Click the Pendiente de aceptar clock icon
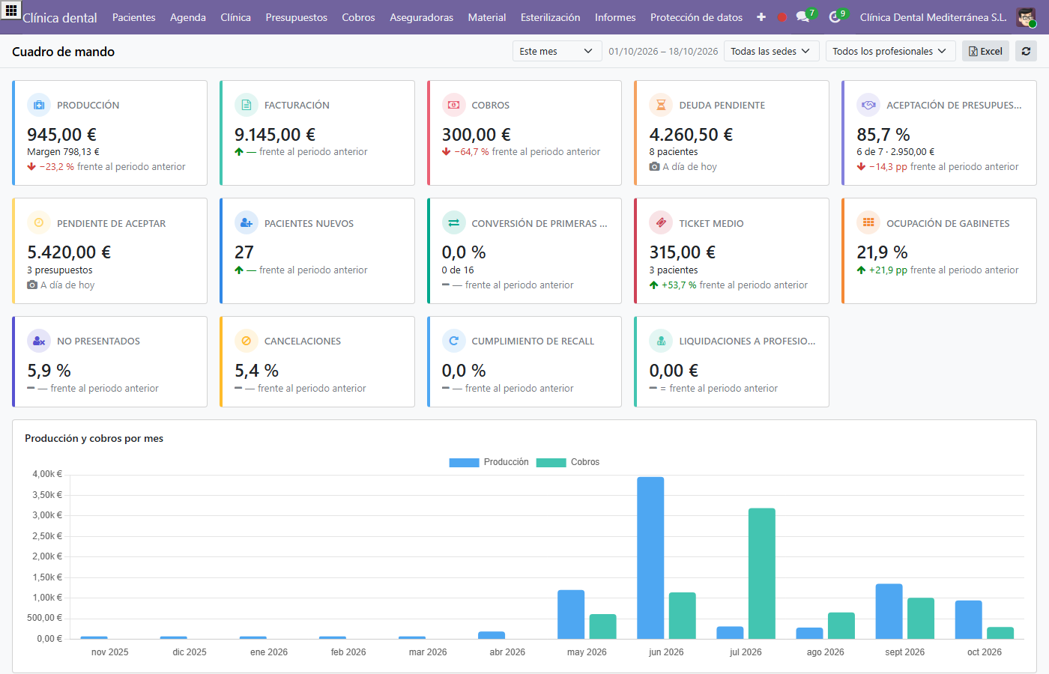1049x674 pixels. (x=39, y=222)
